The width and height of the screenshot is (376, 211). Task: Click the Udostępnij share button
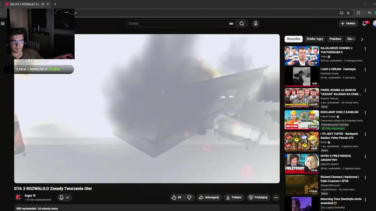(209, 198)
